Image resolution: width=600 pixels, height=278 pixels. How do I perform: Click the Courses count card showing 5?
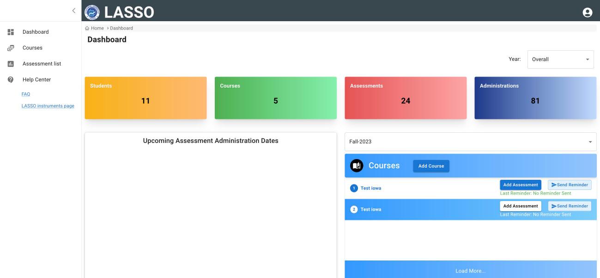tap(276, 98)
